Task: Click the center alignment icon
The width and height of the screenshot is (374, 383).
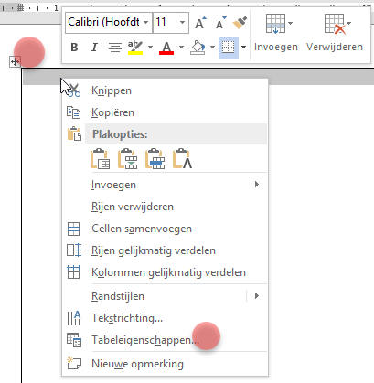Action: click(x=115, y=48)
